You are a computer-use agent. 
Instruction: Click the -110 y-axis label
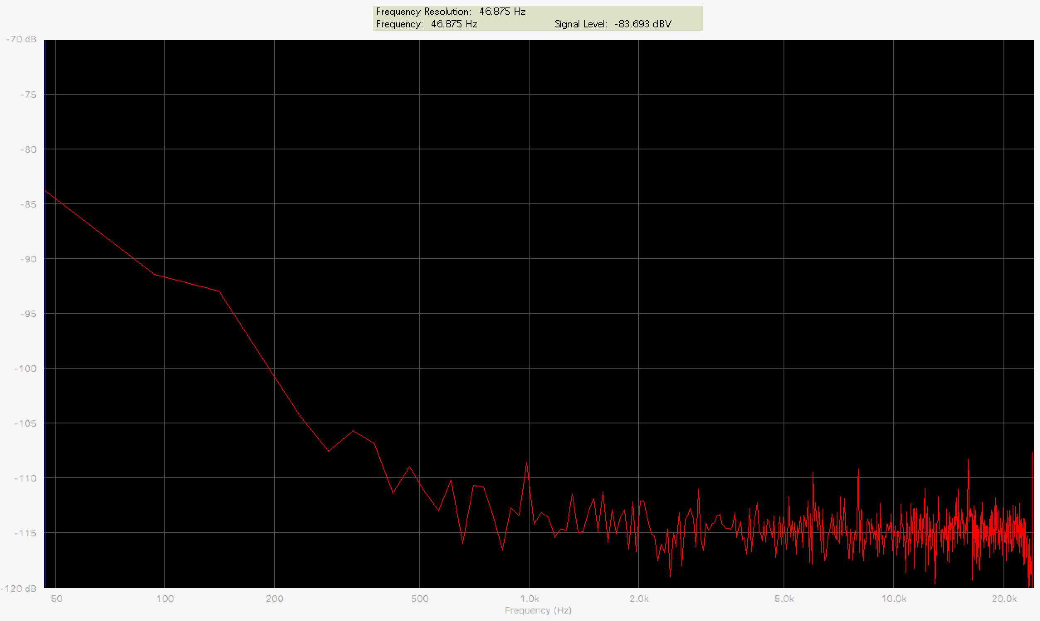coord(25,479)
